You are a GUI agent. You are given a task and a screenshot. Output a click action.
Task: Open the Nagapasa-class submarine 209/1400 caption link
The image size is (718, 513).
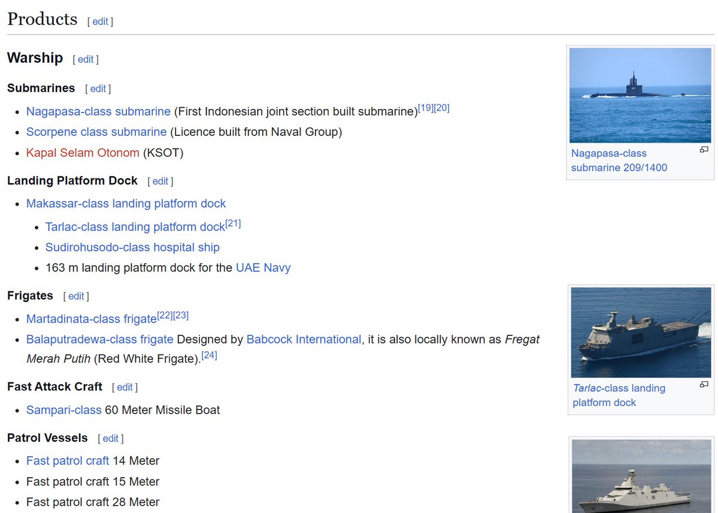tap(619, 160)
